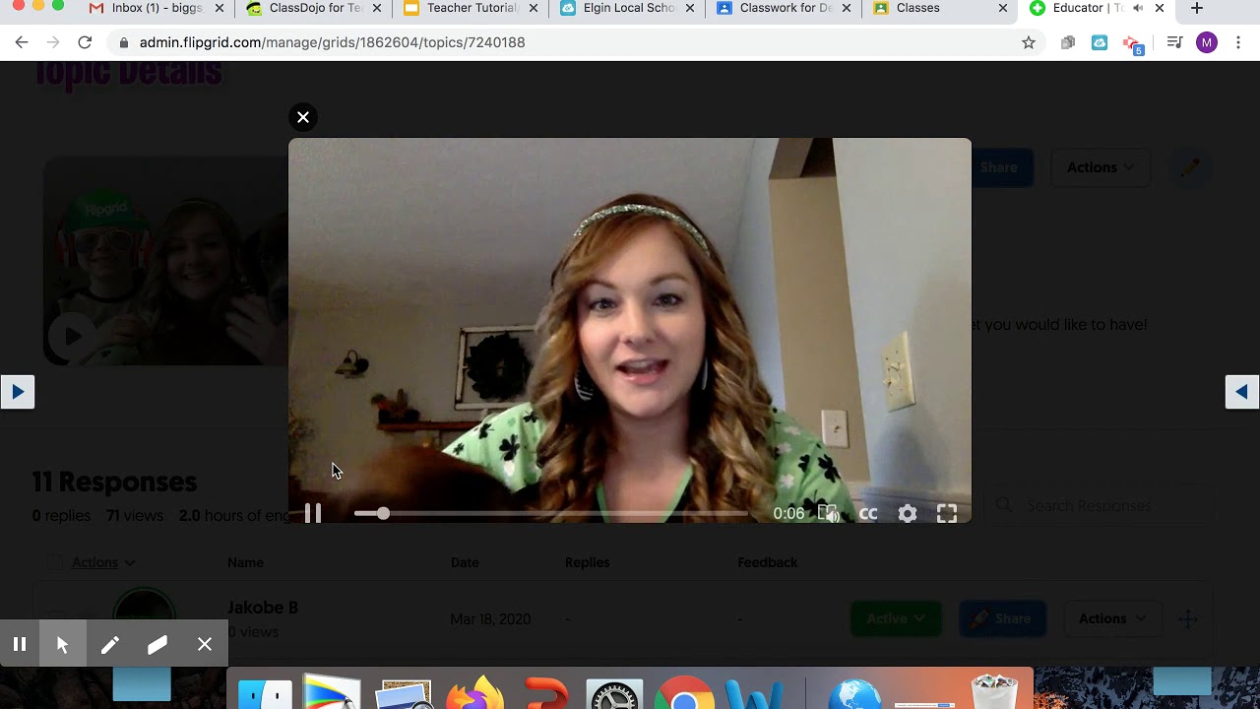Click the video progress slider handle
This screenshot has width=1260, height=709.
(383, 513)
